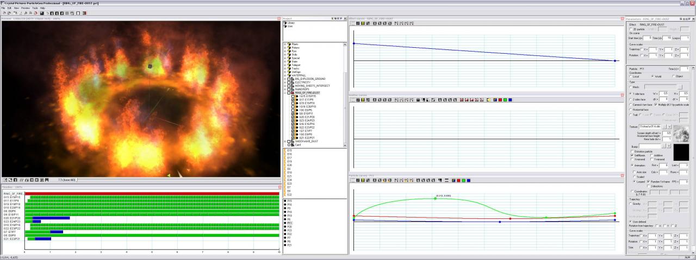Toggle the G20: E21/P20 group checkbox

click(x=293, y=117)
